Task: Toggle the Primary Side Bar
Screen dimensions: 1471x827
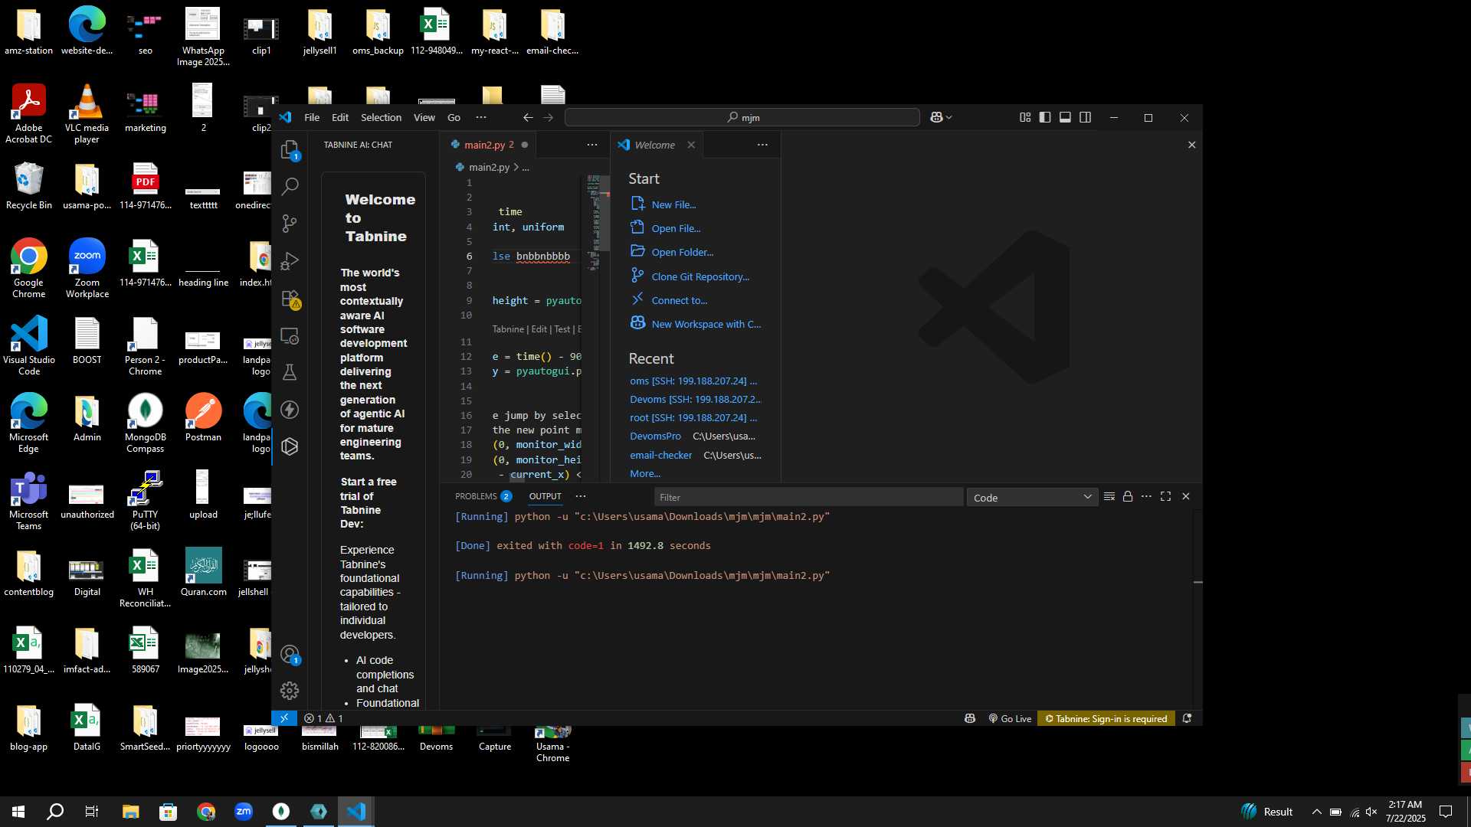Action: (x=1045, y=117)
